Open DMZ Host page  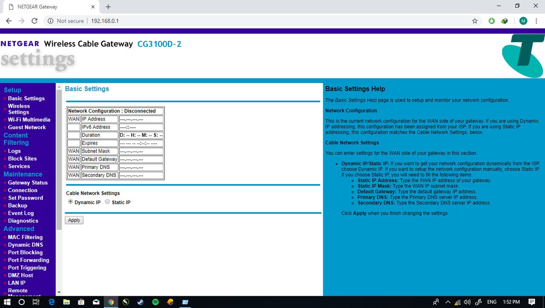point(20,276)
